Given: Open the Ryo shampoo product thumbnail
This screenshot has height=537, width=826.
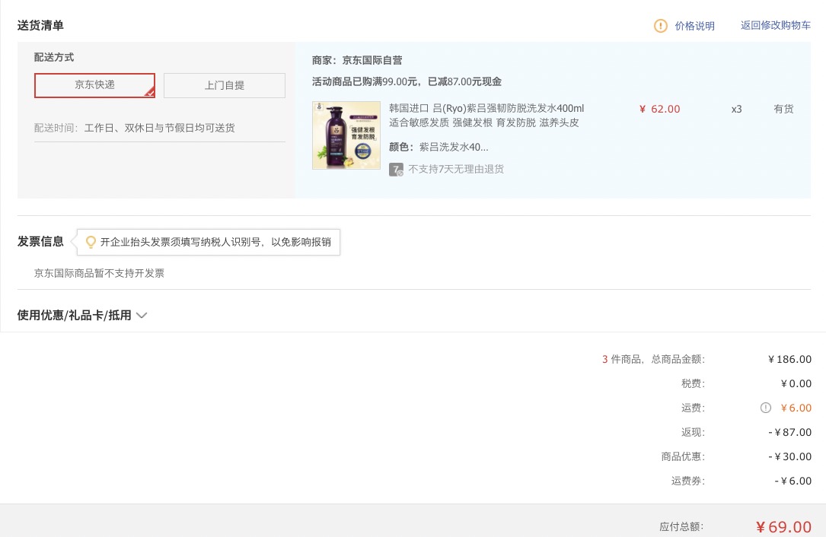Looking at the screenshot, I should pos(346,135).
